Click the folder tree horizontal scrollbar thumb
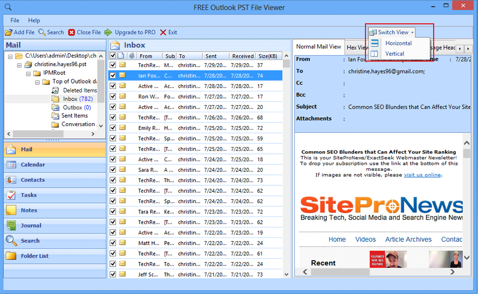Screen dimensions: 478x294 [x=38, y=134]
